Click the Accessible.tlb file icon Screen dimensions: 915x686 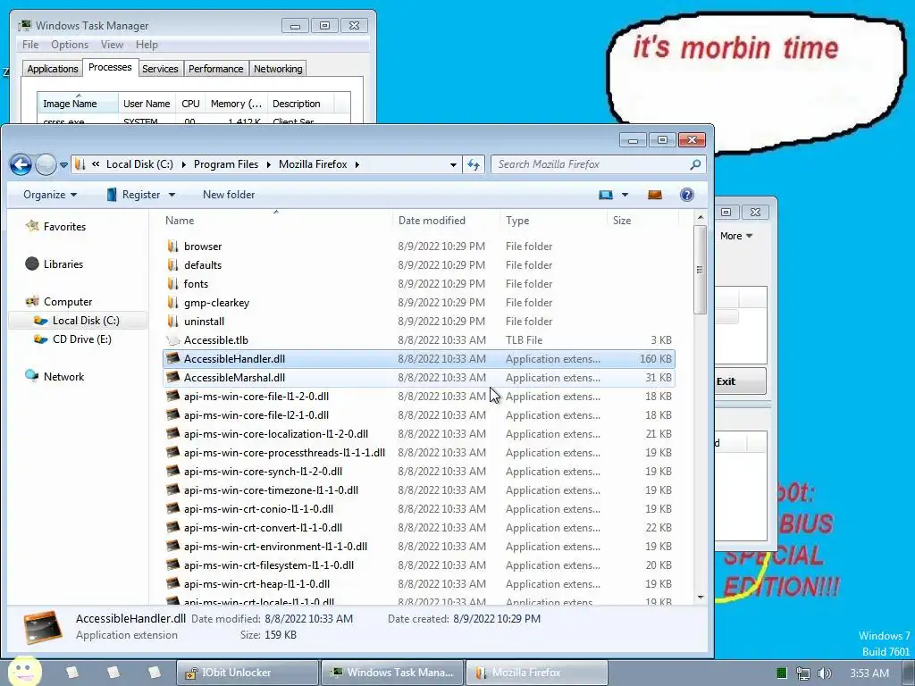(x=172, y=340)
